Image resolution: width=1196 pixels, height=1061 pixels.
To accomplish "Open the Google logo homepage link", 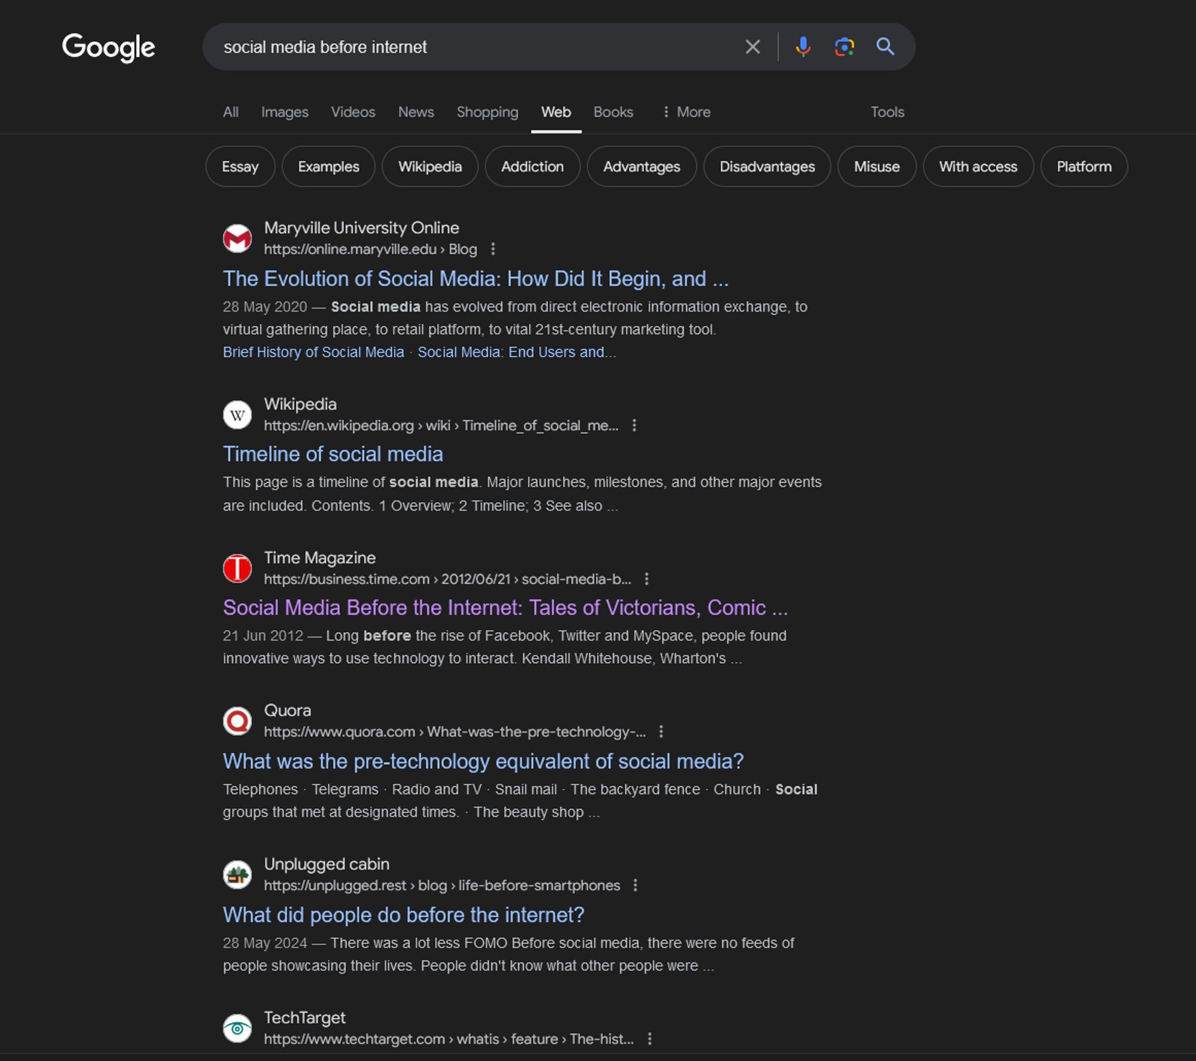I will tap(108, 47).
